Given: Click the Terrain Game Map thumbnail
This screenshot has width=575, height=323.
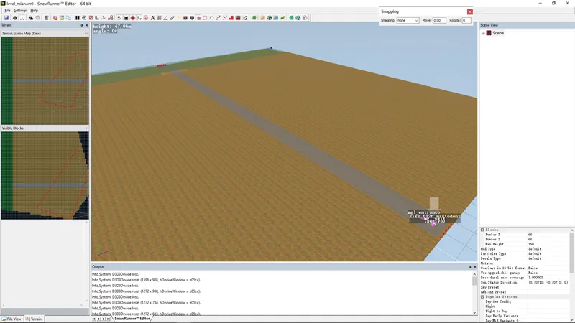Looking at the screenshot, I should point(45,80).
